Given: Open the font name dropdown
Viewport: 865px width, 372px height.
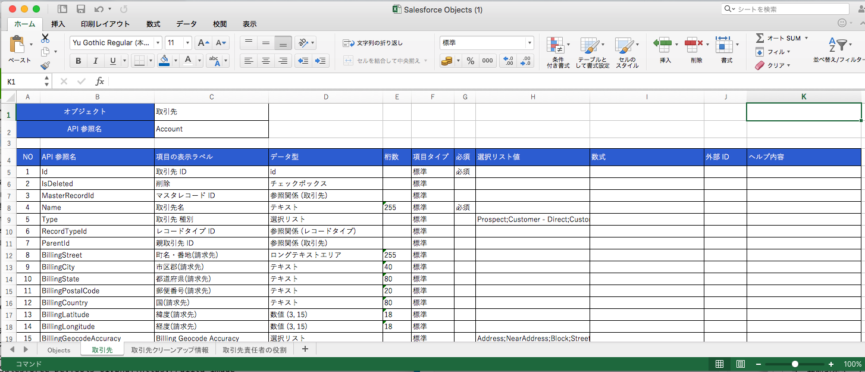Looking at the screenshot, I should [157, 42].
